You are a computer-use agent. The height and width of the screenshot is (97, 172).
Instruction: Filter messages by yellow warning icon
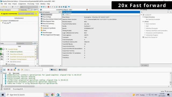click(x=15, y=70)
